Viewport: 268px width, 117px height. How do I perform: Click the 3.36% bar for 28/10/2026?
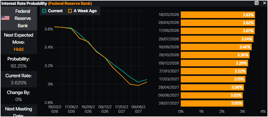[x=215, y=55]
